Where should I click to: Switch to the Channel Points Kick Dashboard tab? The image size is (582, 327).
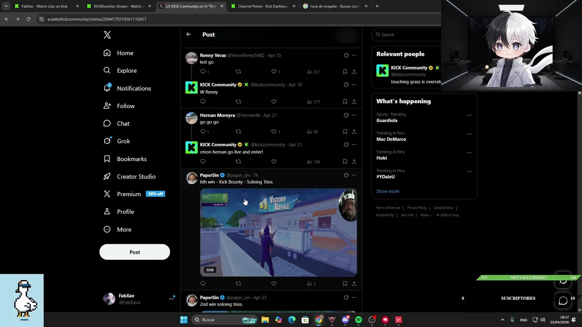click(262, 6)
